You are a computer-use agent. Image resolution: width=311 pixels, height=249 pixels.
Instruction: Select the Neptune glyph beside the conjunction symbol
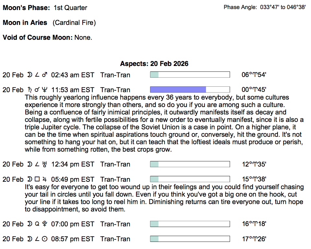(x=45, y=90)
